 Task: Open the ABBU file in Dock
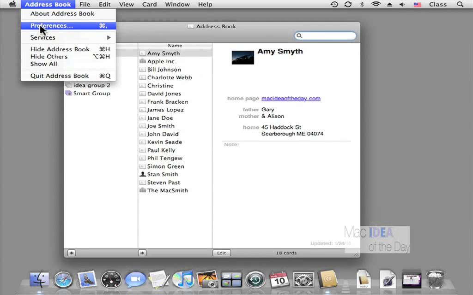(x=364, y=279)
